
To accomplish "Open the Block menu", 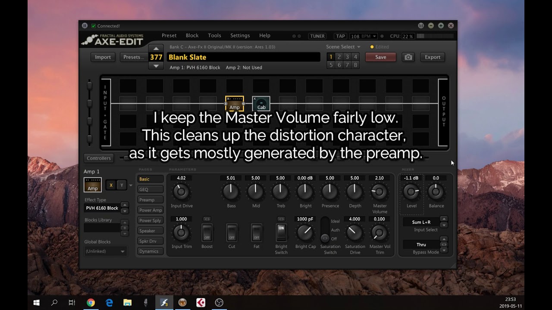I will [x=192, y=36].
